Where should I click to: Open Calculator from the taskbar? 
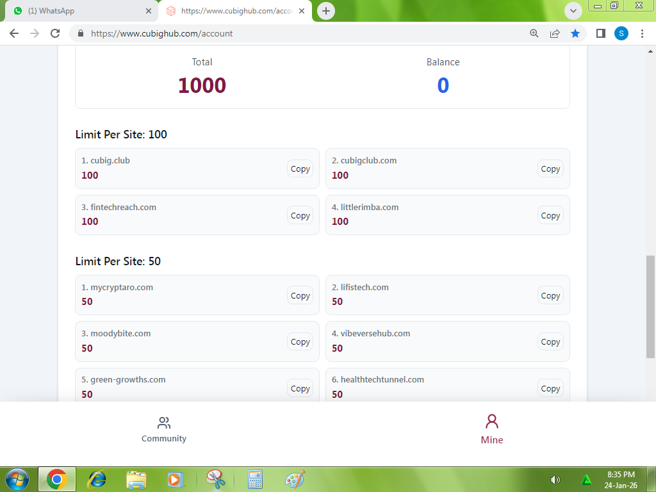tap(255, 479)
